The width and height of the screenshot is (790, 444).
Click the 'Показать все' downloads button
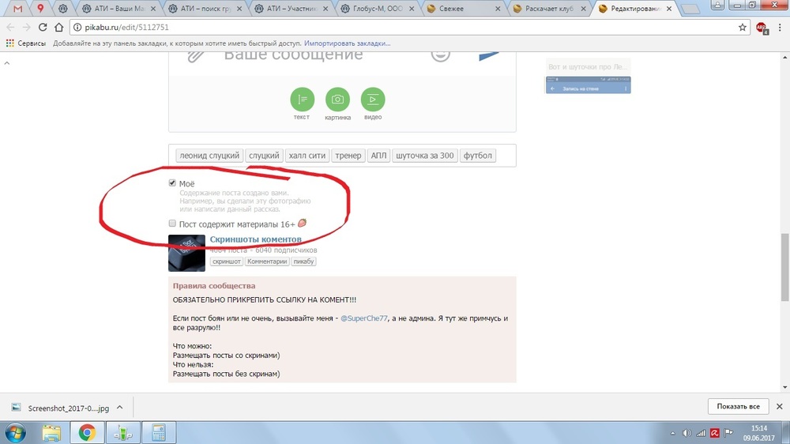[x=738, y=406]
